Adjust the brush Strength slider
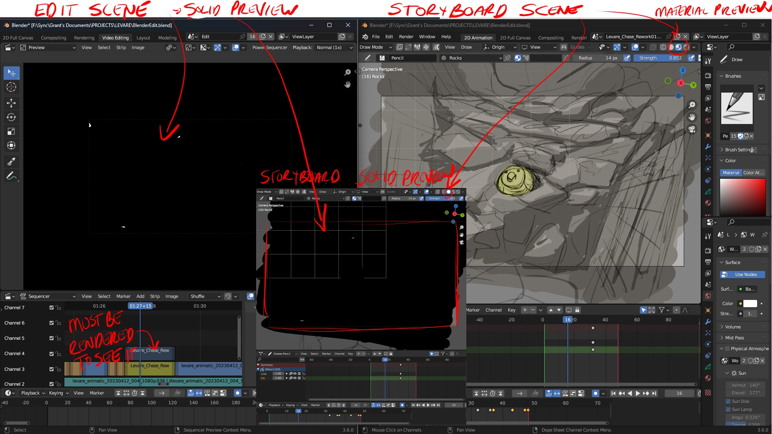 coord(660,58)
